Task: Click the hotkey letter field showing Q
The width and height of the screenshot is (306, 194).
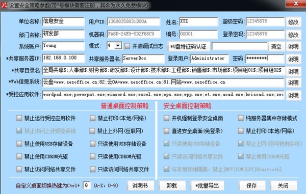Action: [x=87, y=185]
